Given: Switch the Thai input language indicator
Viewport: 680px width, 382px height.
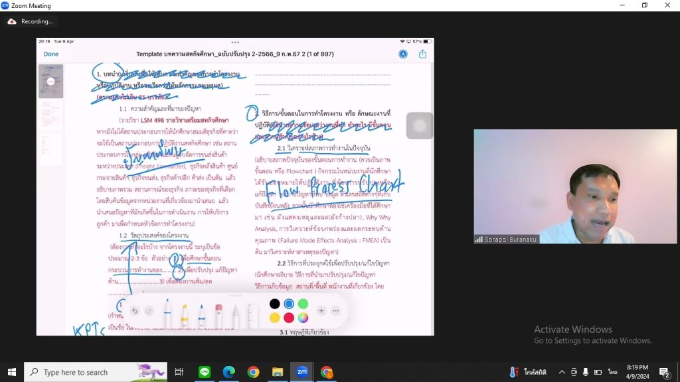Looking at the screenshot, I should (x=612, y=372).
